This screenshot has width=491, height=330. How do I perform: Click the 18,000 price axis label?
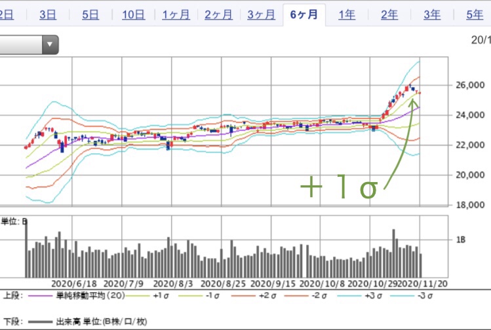tap(470, 205)
